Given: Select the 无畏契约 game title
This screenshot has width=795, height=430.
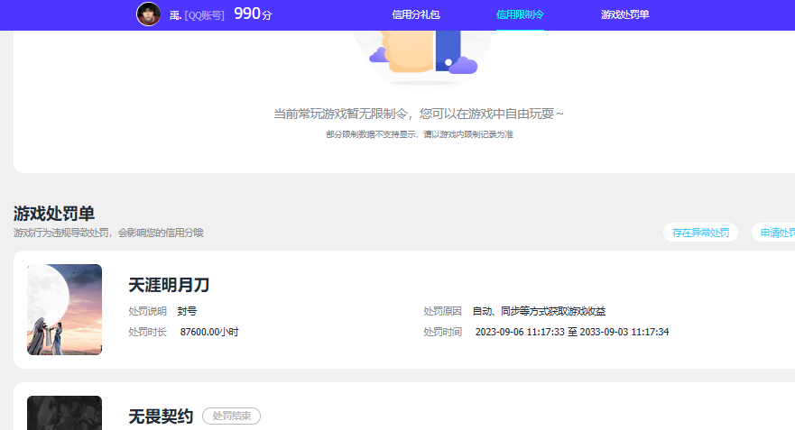Looking at the screenshot, I should [161, 416].
